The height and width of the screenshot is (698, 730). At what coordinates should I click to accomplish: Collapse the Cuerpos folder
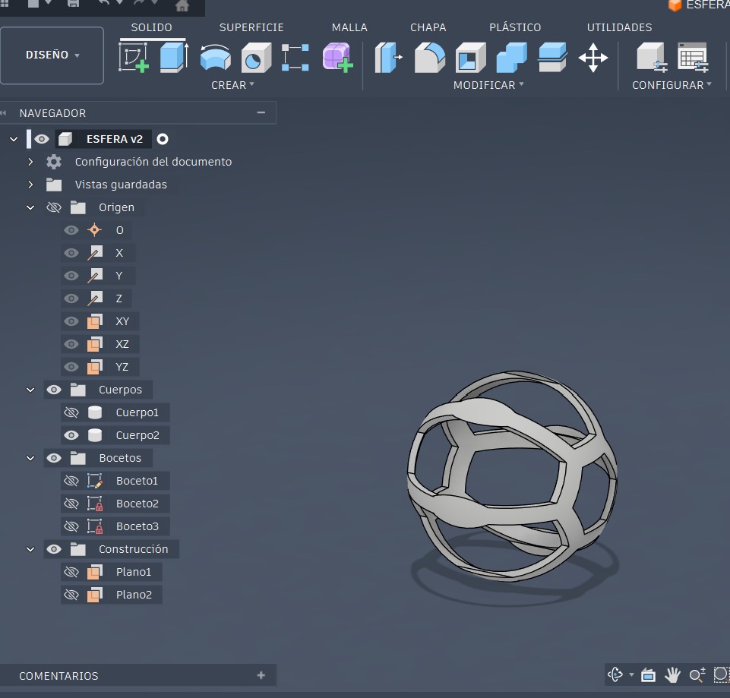tap(30, 390)
